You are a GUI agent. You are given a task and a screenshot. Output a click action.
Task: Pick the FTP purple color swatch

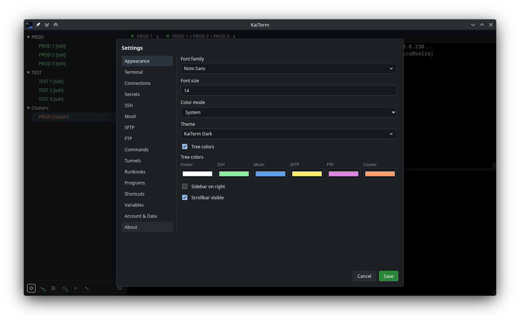pyautogui.click(x=343, y=174)
